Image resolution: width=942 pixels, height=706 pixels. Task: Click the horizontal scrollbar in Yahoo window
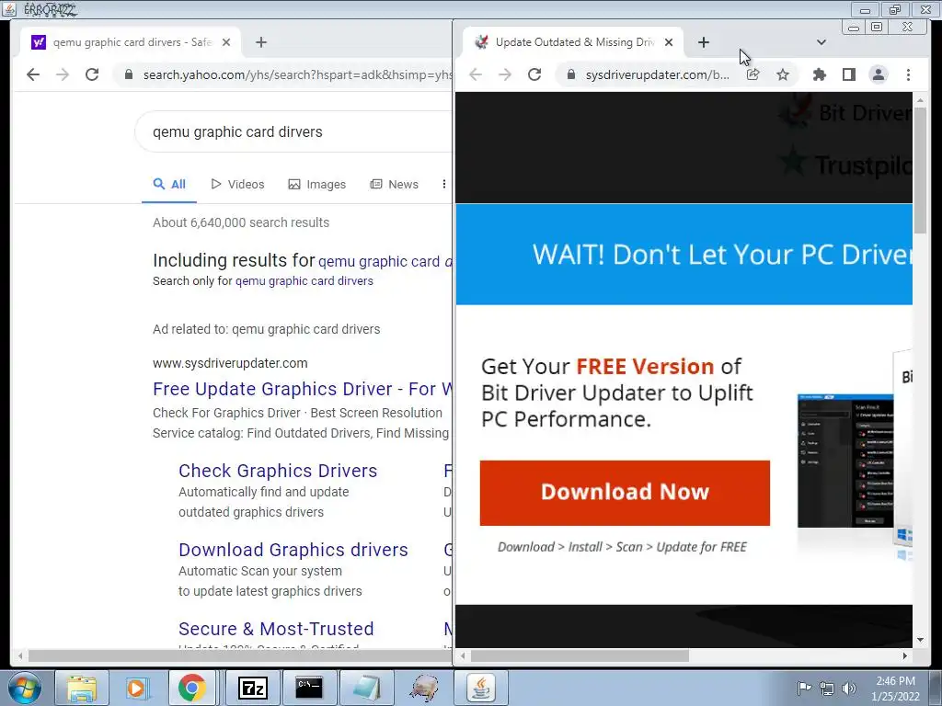239,655
